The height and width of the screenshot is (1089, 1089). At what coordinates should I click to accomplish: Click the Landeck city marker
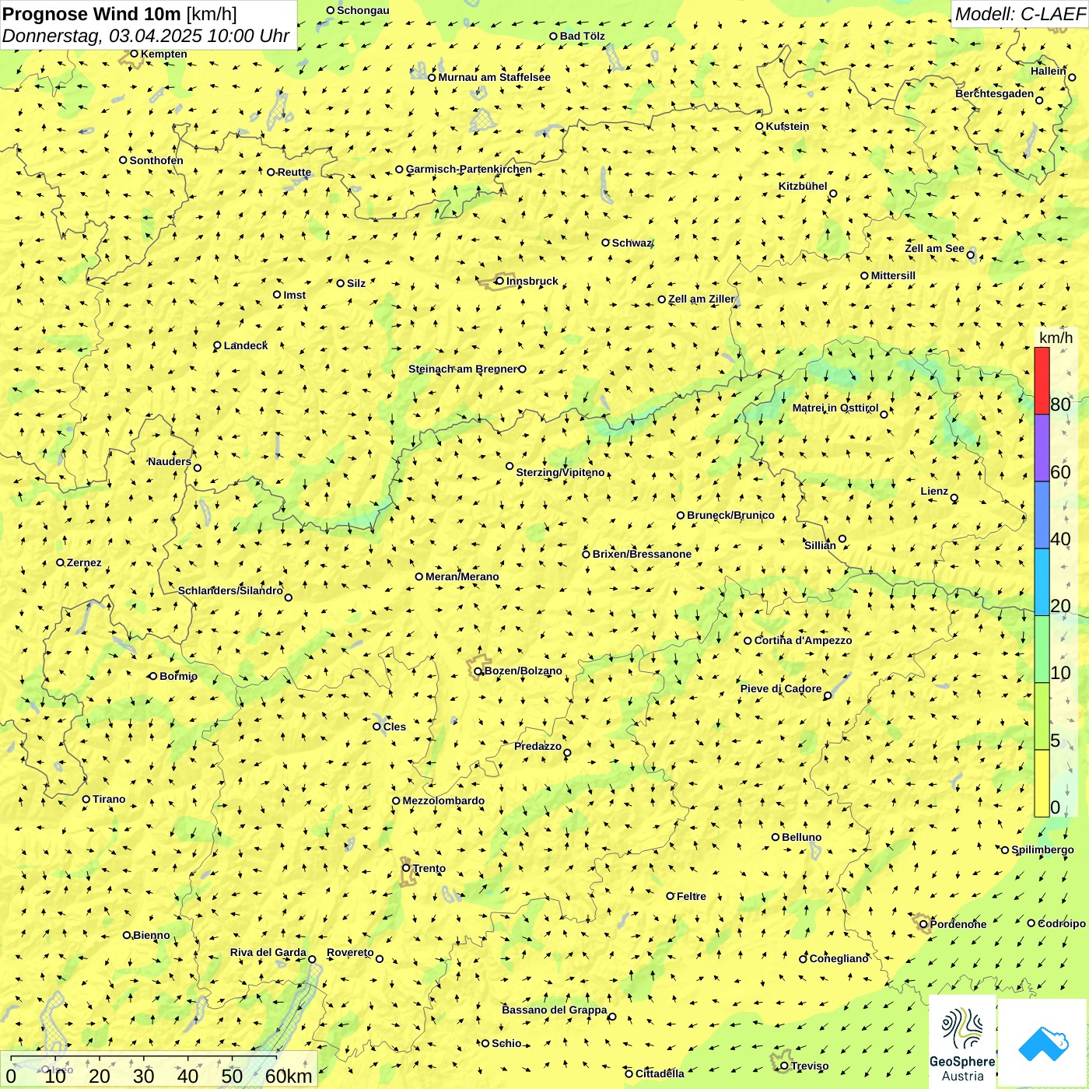217,345
